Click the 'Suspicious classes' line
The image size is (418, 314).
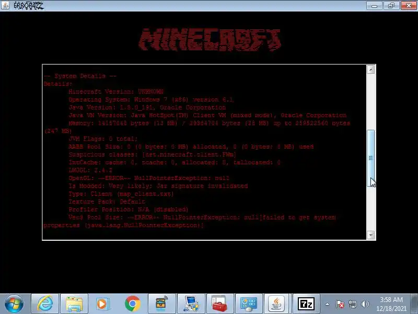point(153,154)
